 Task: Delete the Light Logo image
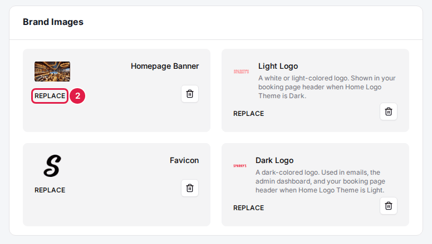click(389, 111)
